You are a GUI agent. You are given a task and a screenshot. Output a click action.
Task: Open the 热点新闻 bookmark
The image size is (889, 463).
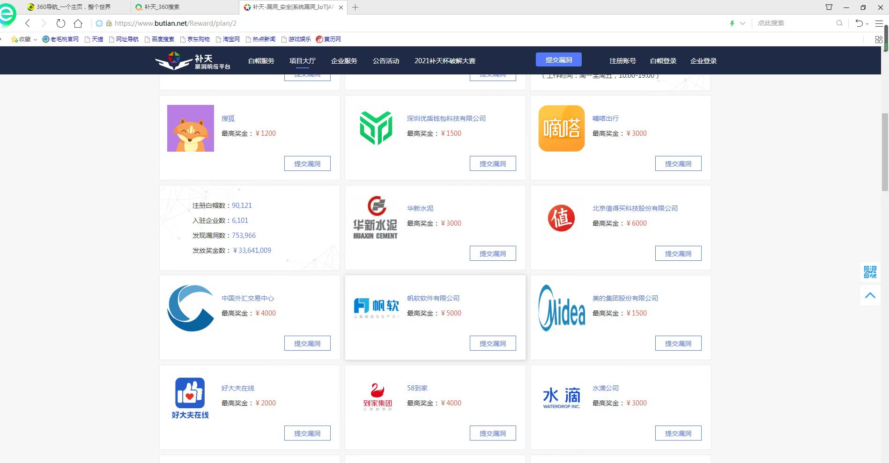click(x=260, y=39)
